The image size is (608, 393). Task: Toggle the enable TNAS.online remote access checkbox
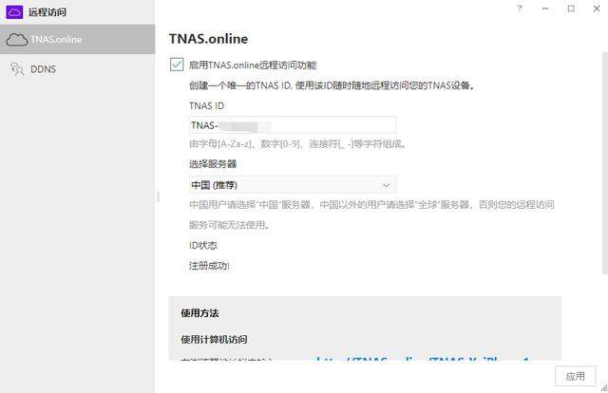tap(177, 65)
